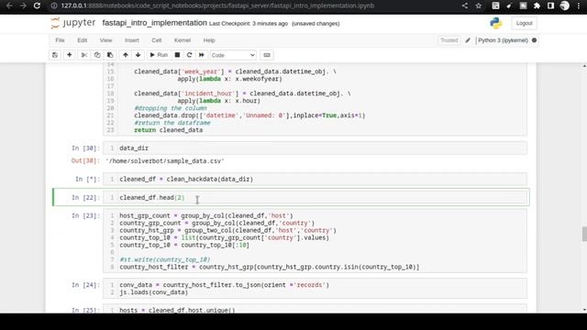
Task: Copy selected cells icon
Action: pos(97,55)
